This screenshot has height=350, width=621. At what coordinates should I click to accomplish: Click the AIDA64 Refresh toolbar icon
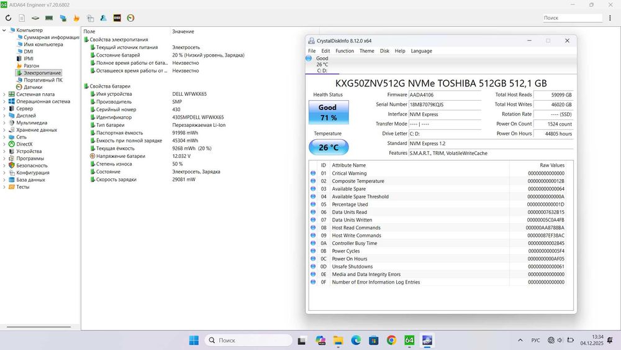[8, 18]
